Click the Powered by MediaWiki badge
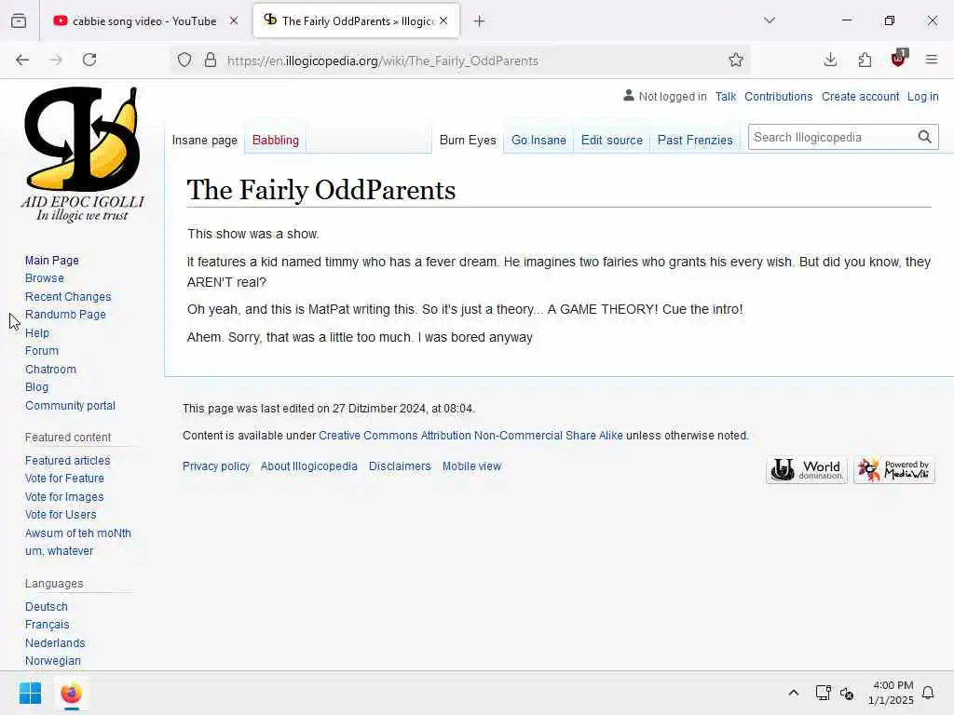Image resolution: width=954 pixels, height=715 pixels. [893, 470]
